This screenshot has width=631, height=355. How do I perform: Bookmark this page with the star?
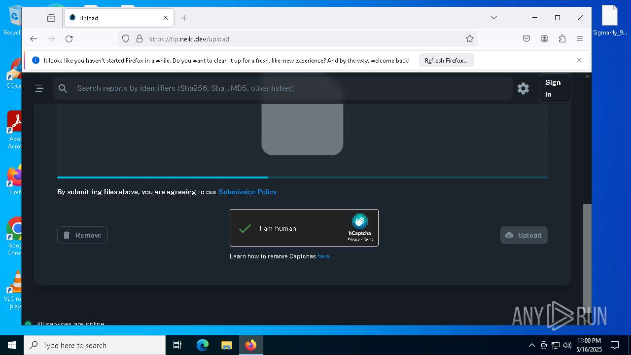tap(469, 38)
